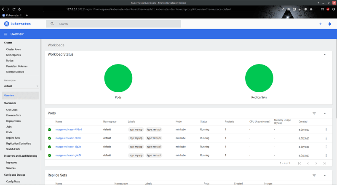This screenshot has width=337, height=185.
Task: Click the green Pods status circle
Action: click(118, 78)
